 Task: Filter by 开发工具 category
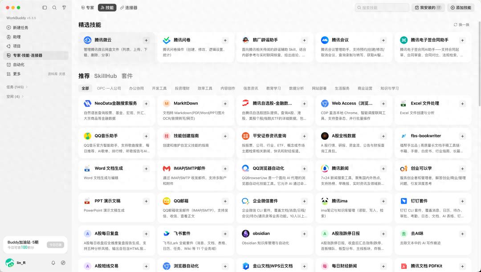(x=159, y=88)
